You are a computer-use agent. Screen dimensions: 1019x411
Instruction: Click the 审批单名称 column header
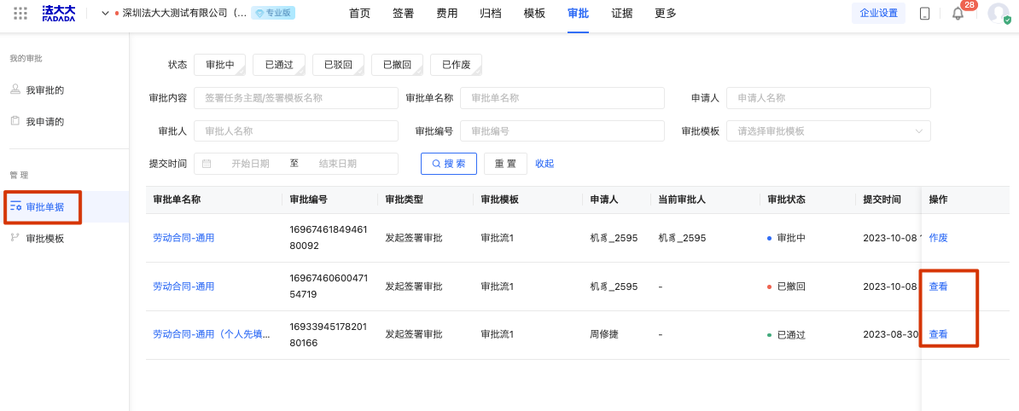[x=177, y=200]
